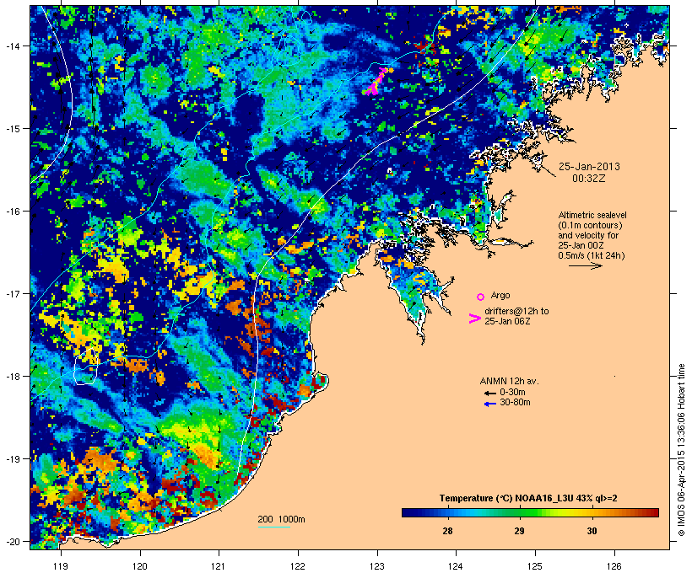Click the longitude axis label 125

click(535, 566)
